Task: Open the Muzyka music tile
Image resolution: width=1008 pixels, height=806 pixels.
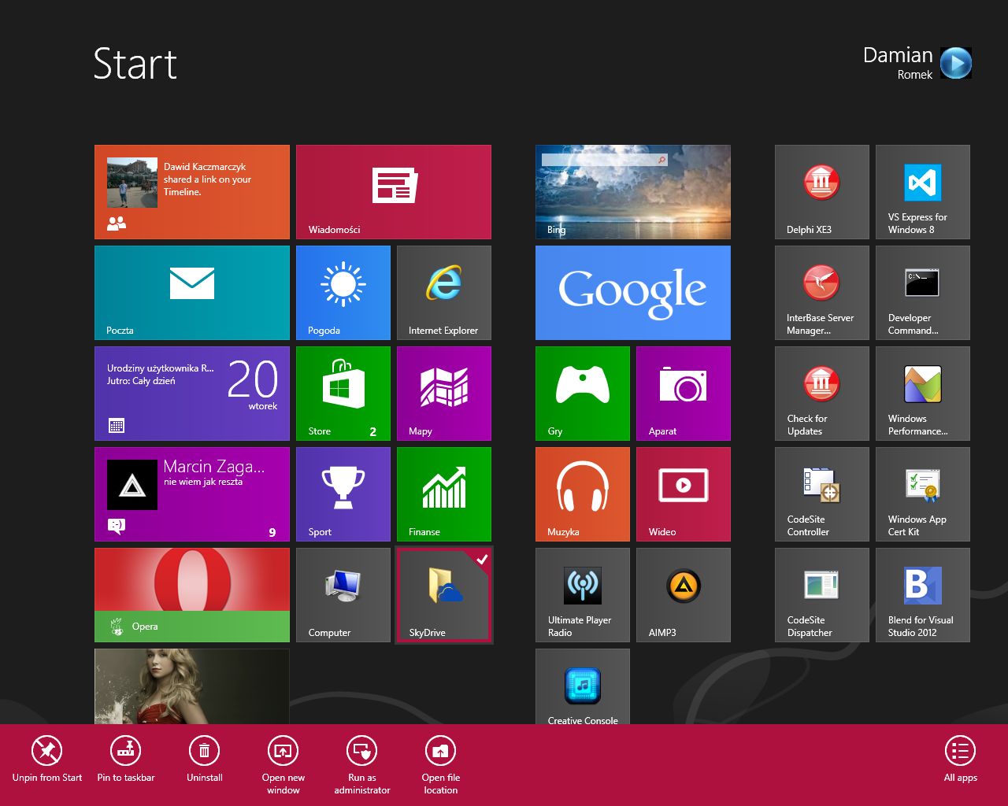Action: point(583,494)
